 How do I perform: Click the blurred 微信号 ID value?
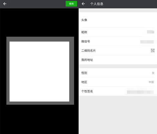(x=147, y=42)
